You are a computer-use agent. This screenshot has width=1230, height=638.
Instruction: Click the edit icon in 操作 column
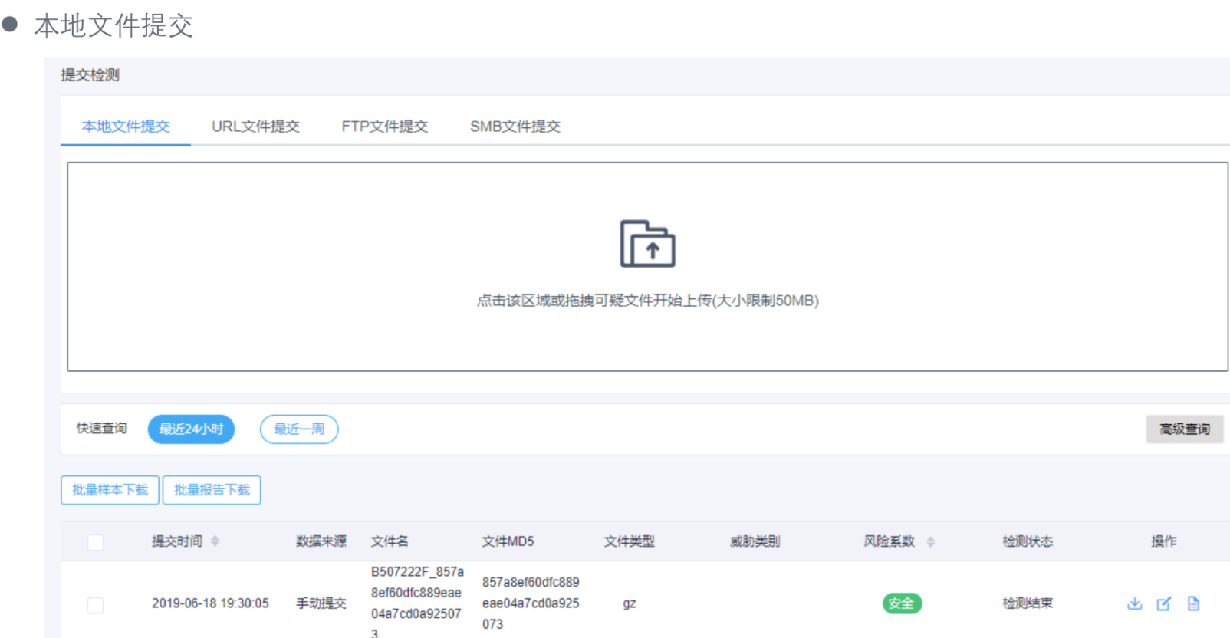1163,603
